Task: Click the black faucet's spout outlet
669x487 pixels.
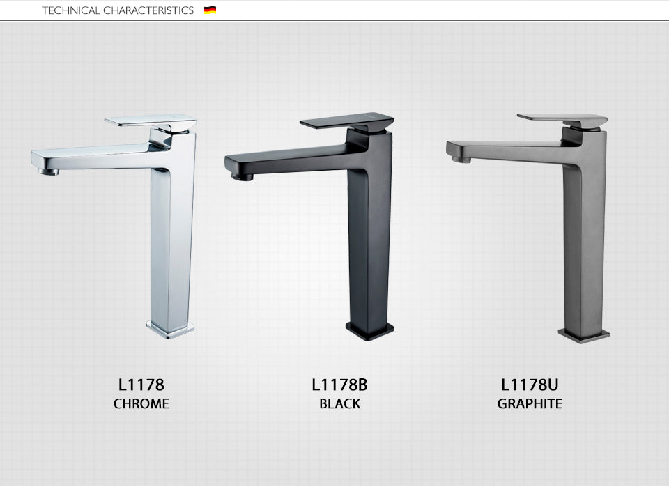Action: [241, 176]
